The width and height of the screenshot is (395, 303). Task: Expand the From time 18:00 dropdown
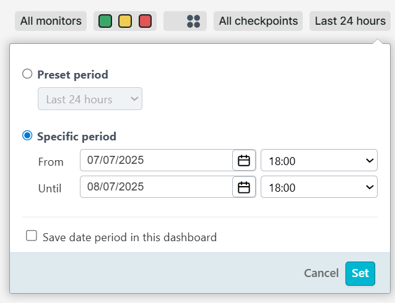point(319,161)
